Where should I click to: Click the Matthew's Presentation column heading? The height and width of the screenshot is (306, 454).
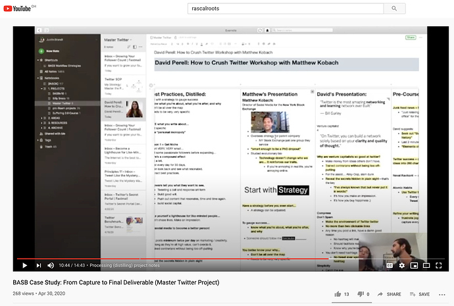point(270,94)
